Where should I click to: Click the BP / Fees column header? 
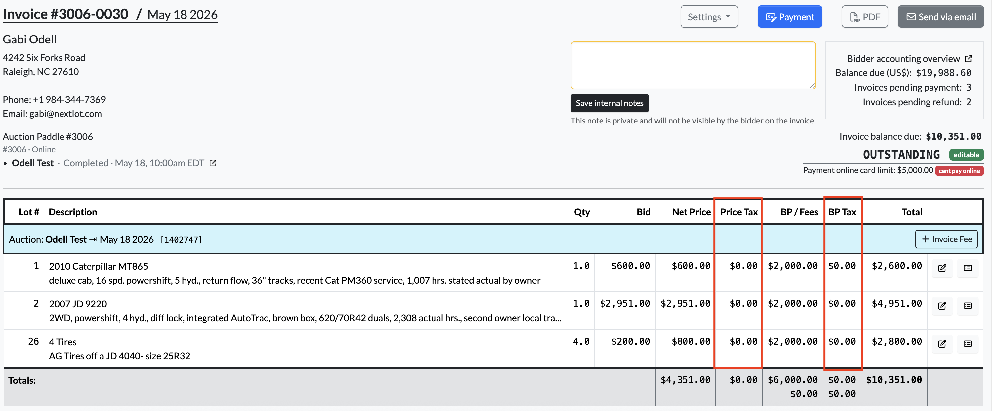point(799,212)
